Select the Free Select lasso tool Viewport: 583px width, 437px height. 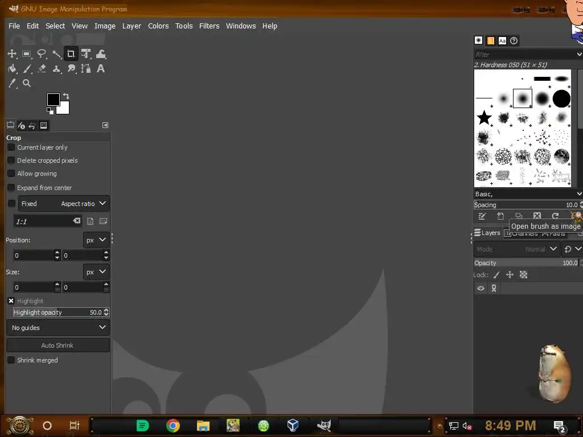click(x=41, y=54)
